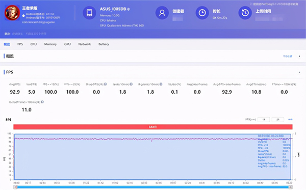Click the Delta(FTime) value 11.0
This screenshot has width=306, height=190.
point(27,110)
